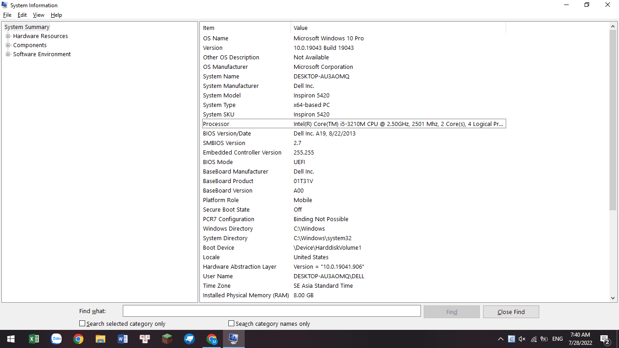Click the 'x64-based PC' value
The width and height of the screenshot is (619, 348).
(x=312, y=105)
